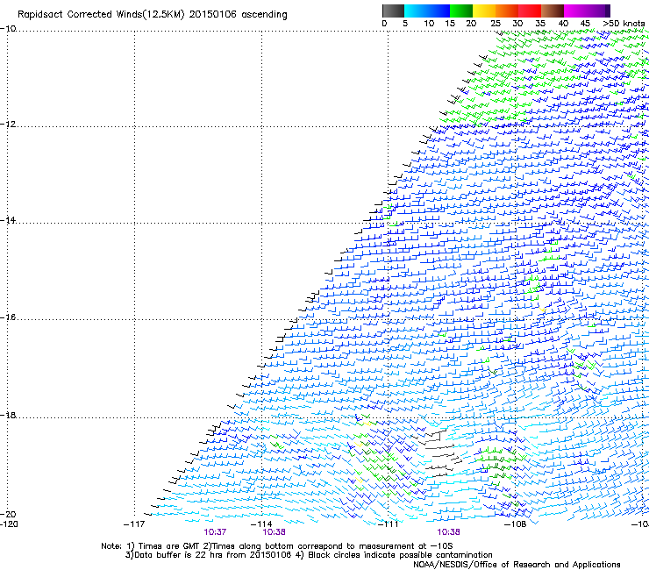
Task: Click the NOAA/NESDIS credit text
Action: pyautogui.click(x=517, y=565)
